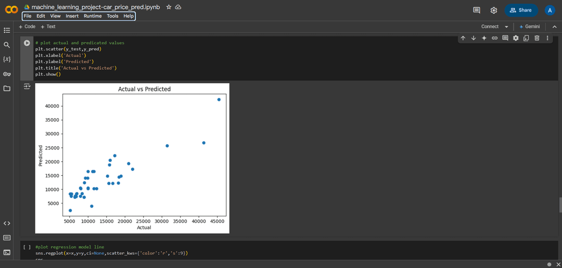This screenshot has width=562, height=268.
Task: Open terminal panel icon
Action: tap(7, 252)
